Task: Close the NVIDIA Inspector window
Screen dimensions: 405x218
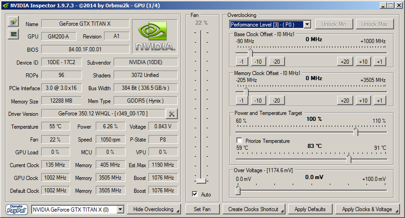Action: pos(399,5)
